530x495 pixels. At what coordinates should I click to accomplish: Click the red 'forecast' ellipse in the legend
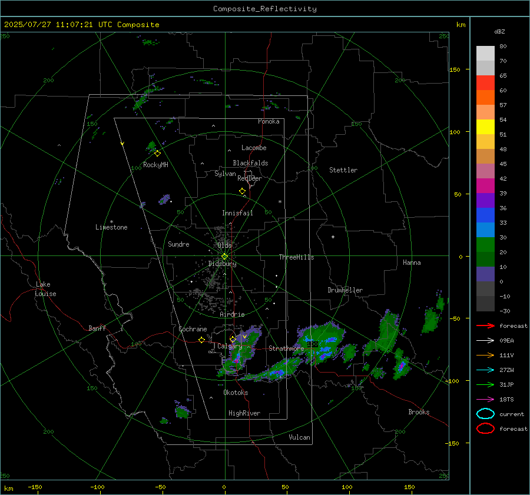[x=485, y=428]
